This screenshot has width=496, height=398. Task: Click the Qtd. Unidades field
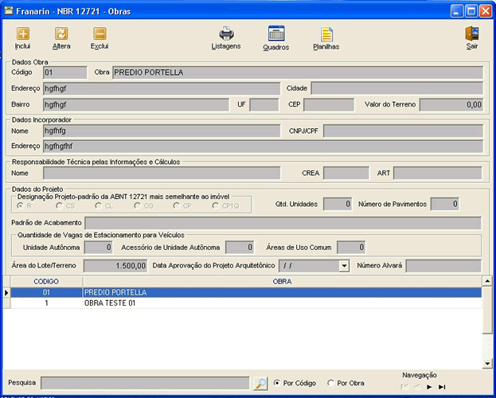338,204
